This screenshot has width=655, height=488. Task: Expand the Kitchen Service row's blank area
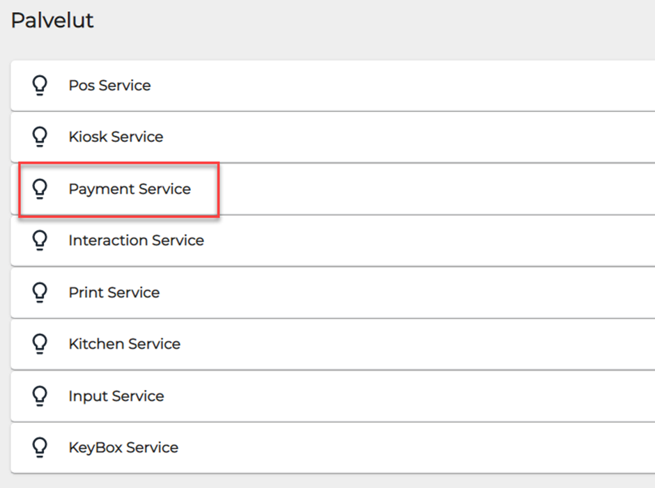click(x=418, y=344)
